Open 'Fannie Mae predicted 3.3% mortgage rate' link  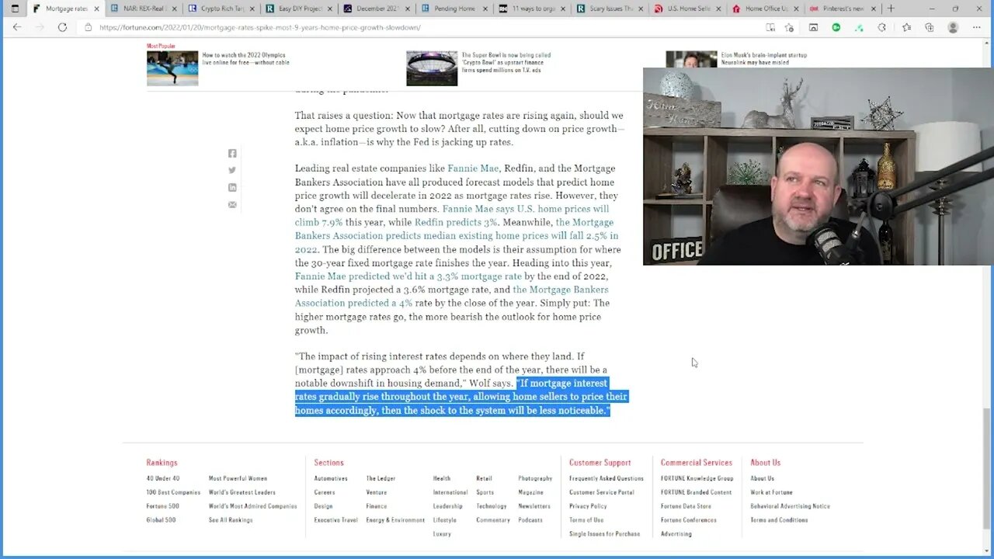click(408, 276)
